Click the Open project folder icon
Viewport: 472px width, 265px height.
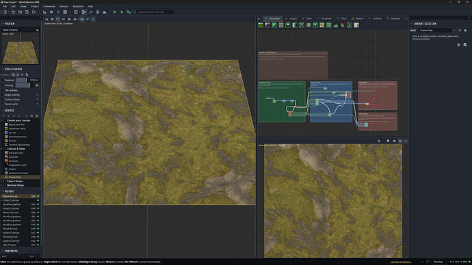tap(13, 12)
